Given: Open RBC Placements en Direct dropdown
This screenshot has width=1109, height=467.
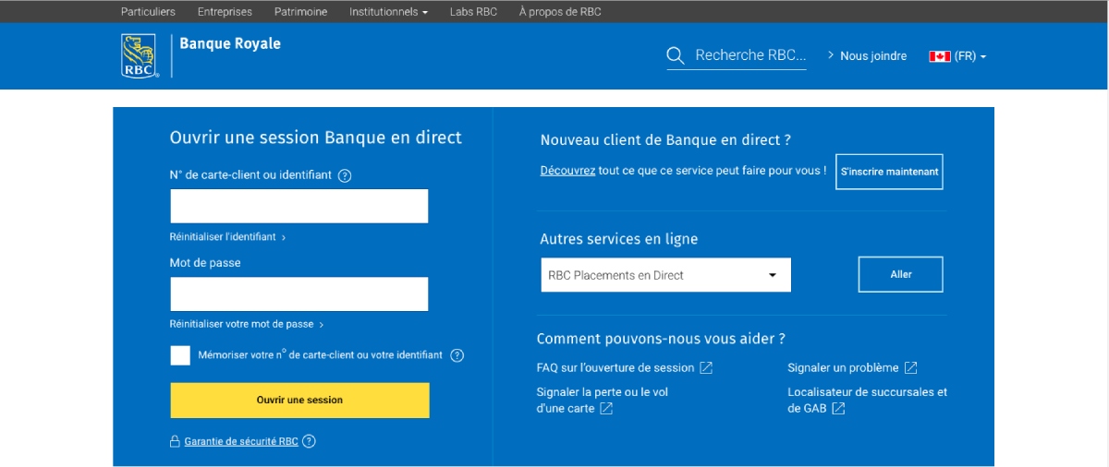Looking at the screenshot, I should coord(665,275).
